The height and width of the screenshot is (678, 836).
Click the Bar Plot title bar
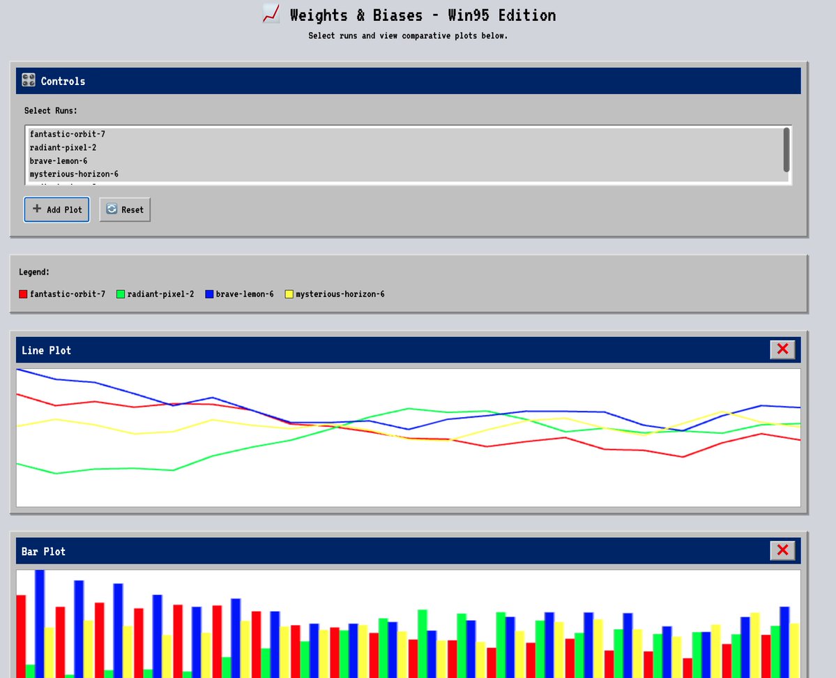tap(390, 551)
